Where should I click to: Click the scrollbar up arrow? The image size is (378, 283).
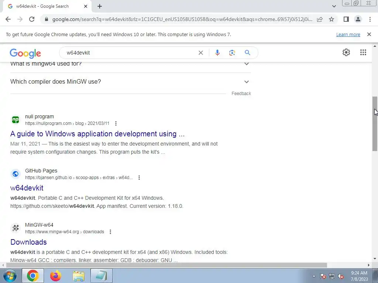pyautogui.click(x=375, y=46)
